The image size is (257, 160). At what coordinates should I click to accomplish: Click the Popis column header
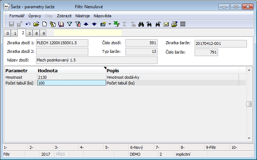coord(172,70)
